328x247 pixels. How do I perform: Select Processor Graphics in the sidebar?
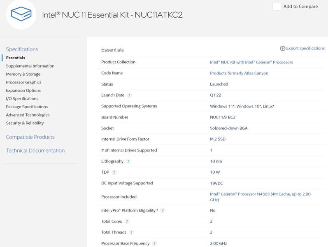coord(23,82)
